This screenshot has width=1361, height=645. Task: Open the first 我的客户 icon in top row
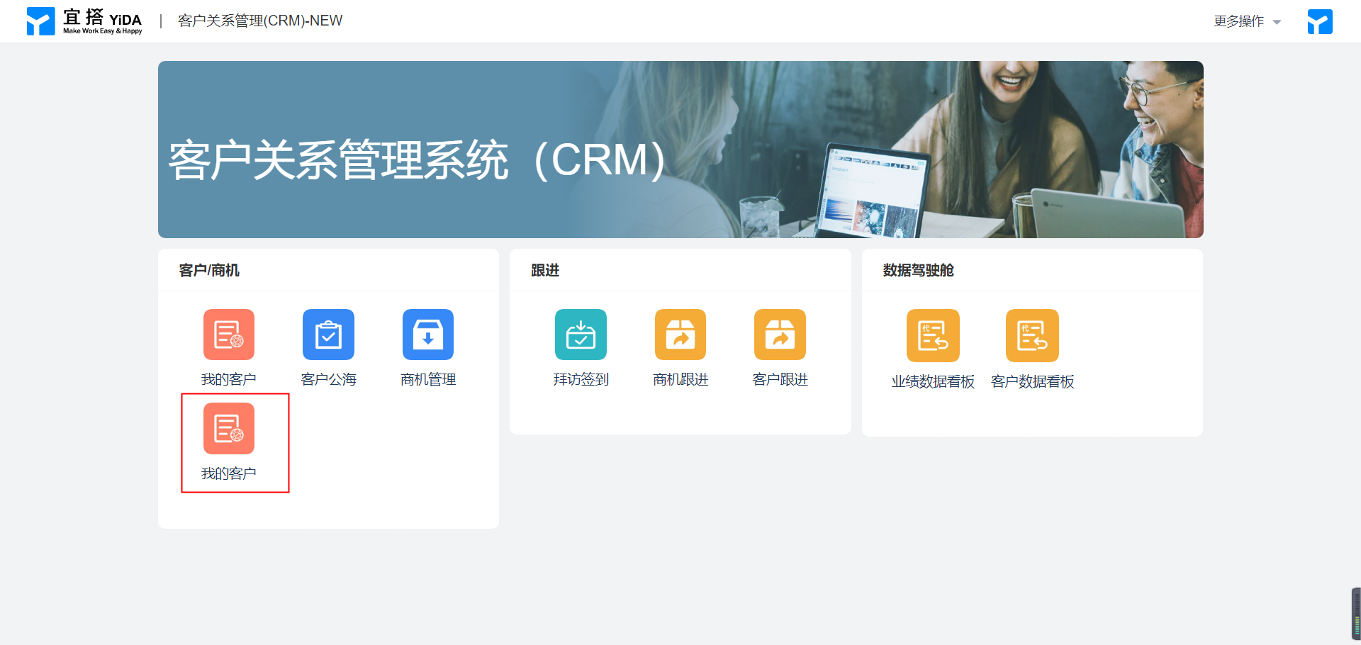click(x=228, y=335)
